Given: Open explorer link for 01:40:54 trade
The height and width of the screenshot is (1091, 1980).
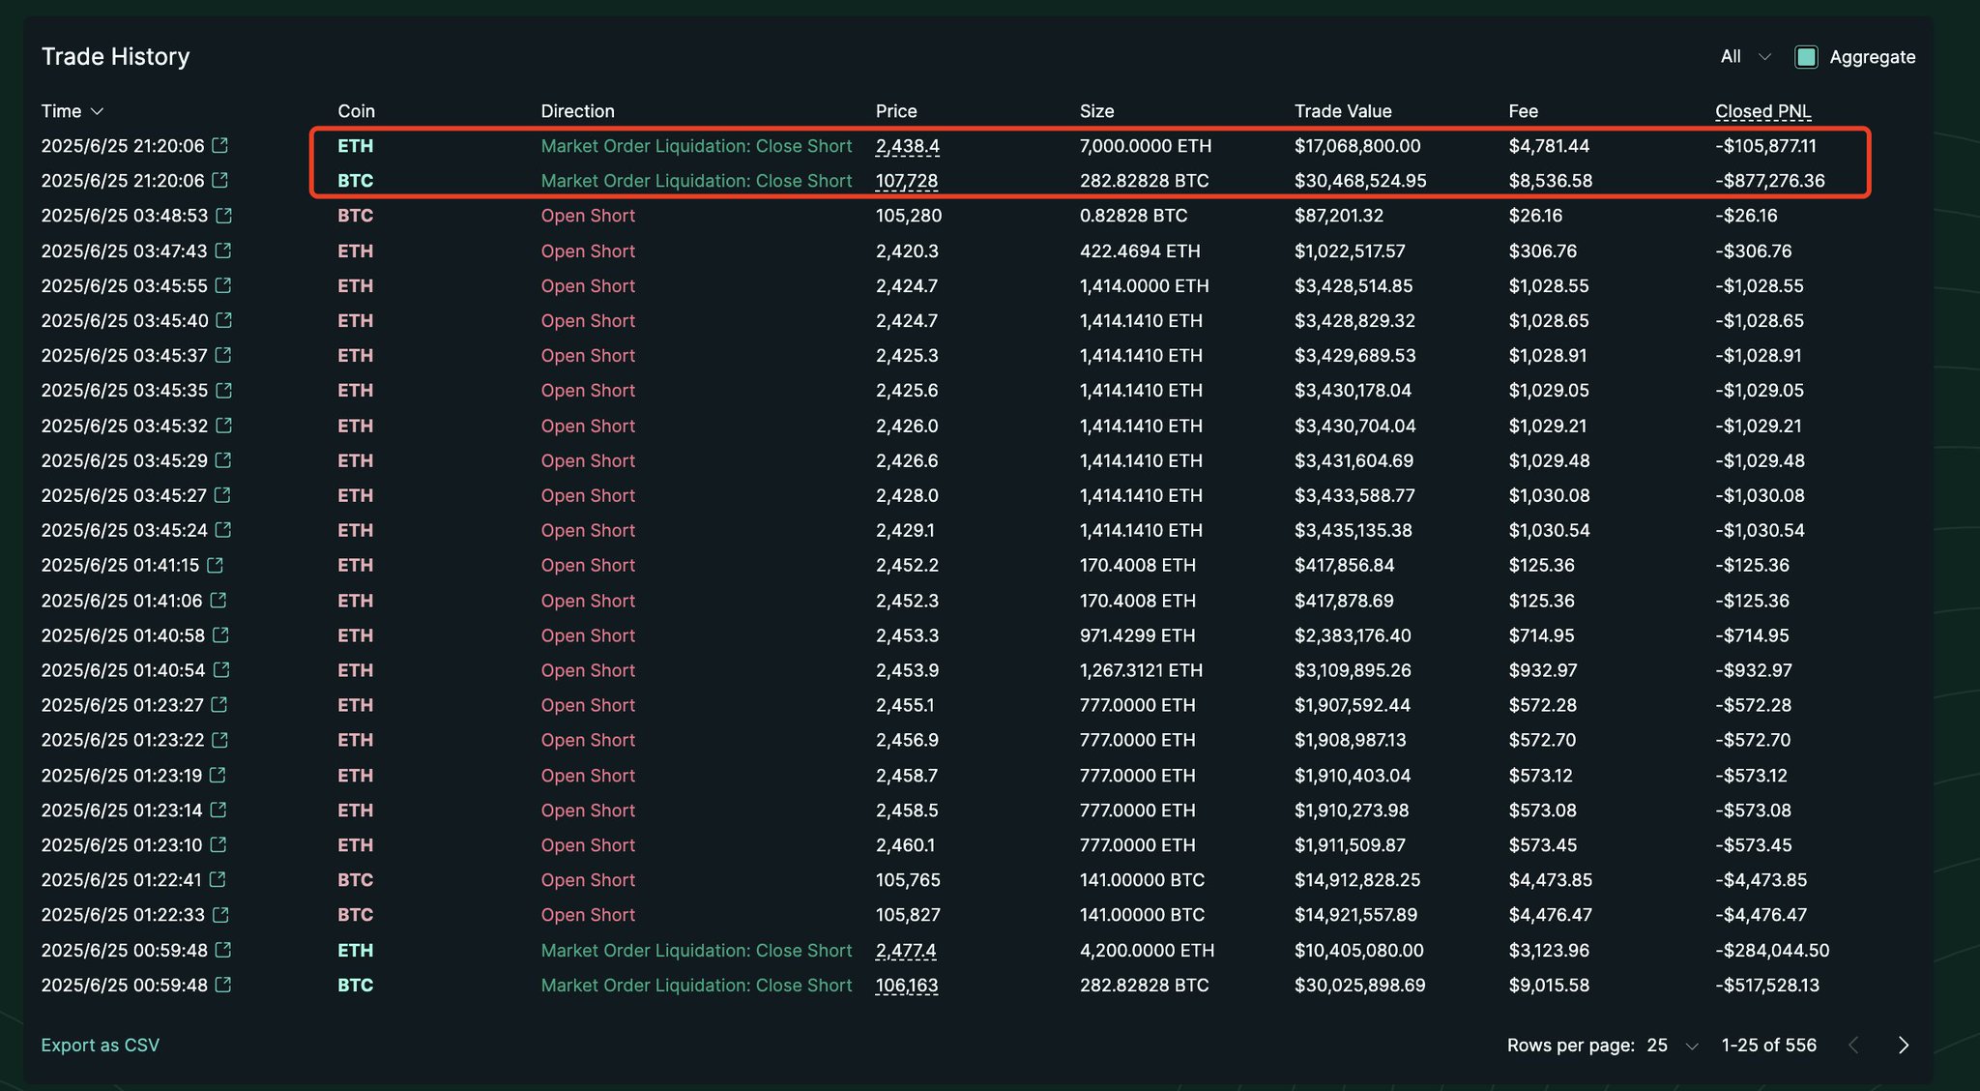Looking at the screenshot, I should pos(221,670).
